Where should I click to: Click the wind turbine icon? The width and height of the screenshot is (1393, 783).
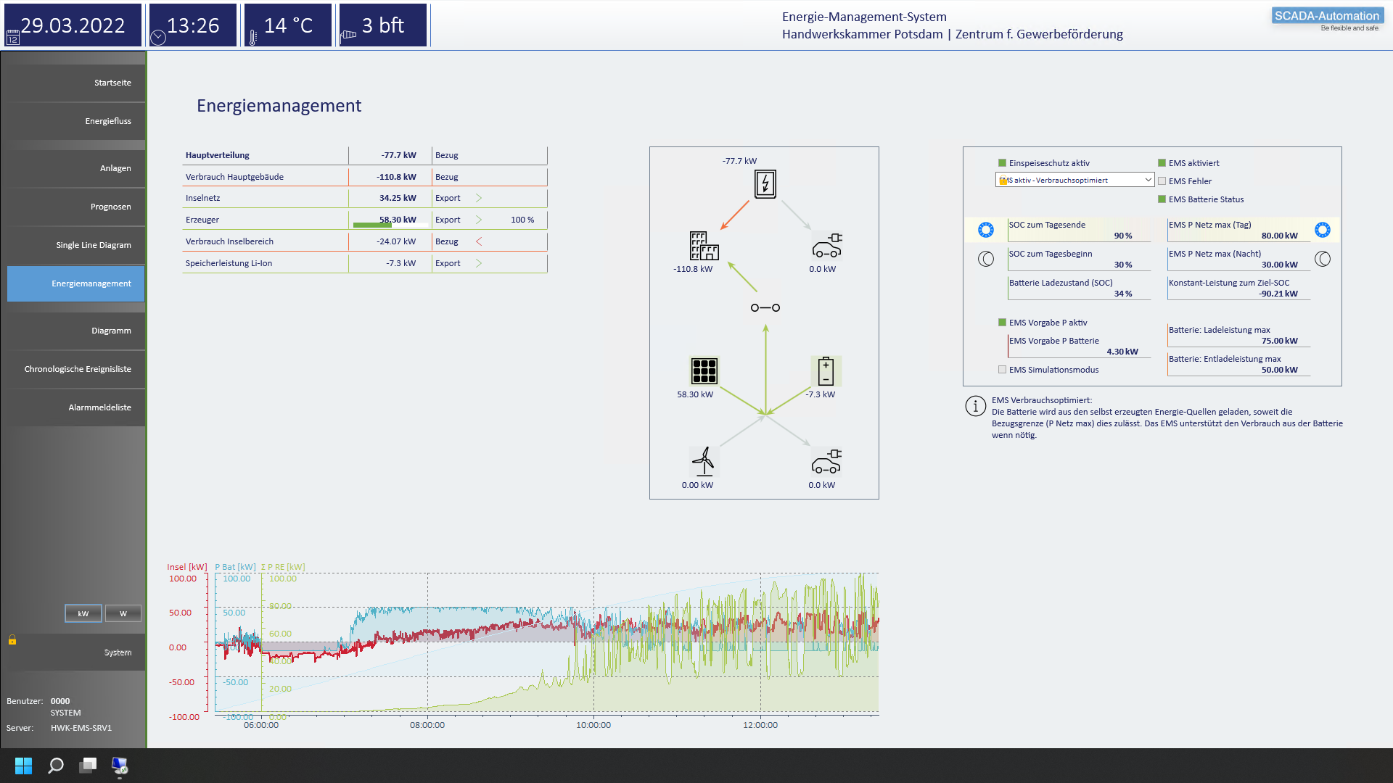[x=703, y=461]
